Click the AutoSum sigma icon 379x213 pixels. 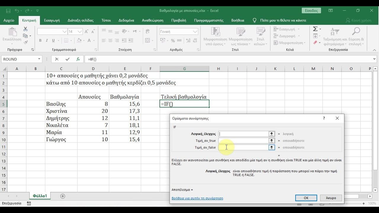tap(315, 29)
